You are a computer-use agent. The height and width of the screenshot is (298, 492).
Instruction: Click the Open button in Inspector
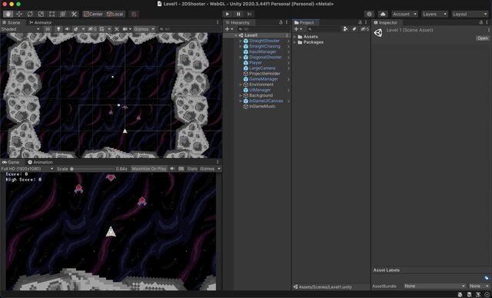click(x=483, y=38)
